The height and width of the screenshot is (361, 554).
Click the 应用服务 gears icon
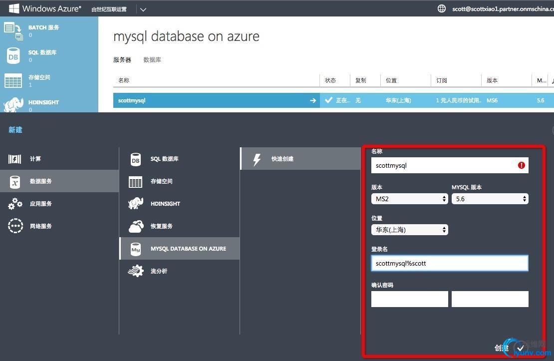(15, 204)
